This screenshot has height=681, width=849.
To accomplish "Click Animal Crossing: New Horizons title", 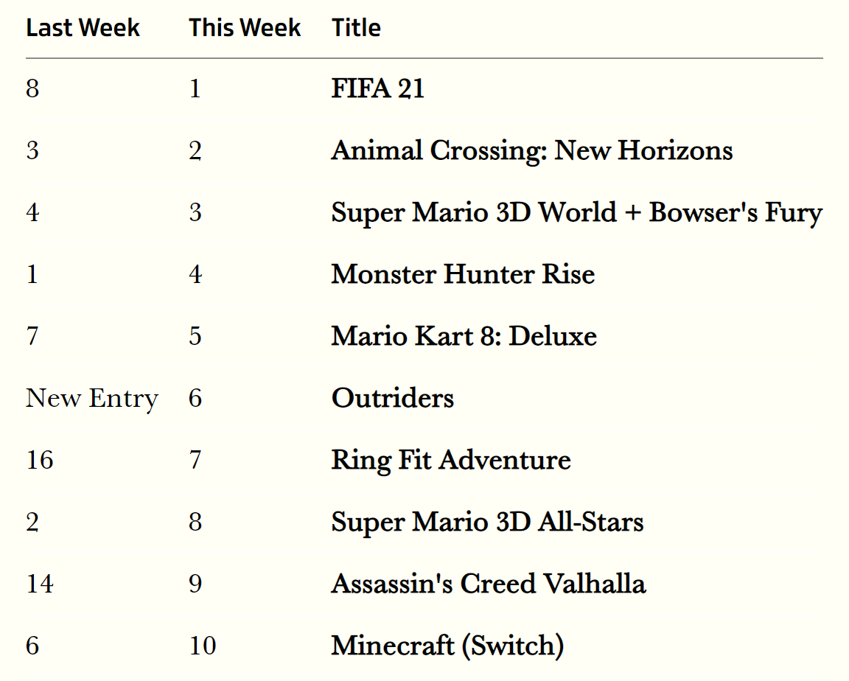I will (x=531, y=150).
